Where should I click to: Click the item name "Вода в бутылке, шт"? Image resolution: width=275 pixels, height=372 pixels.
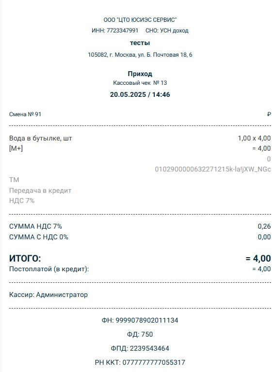pyautogui.click(x=41, y=139)
